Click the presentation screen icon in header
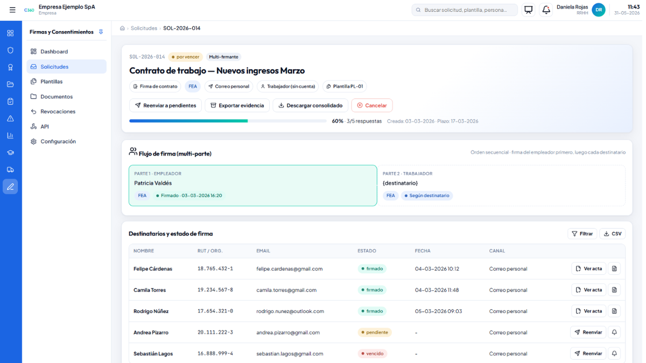 tap(529, 10)
